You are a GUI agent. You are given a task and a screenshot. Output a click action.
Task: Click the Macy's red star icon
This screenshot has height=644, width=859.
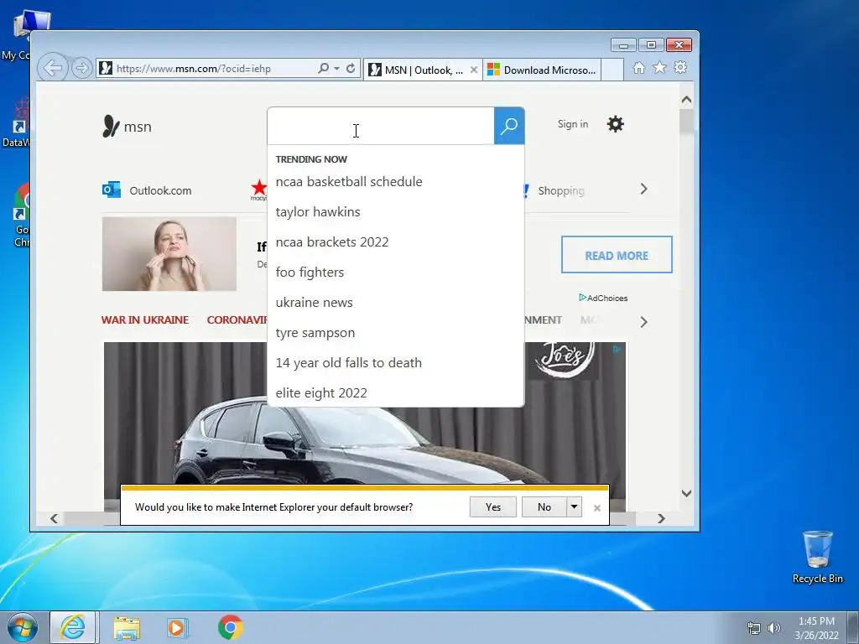258,190
